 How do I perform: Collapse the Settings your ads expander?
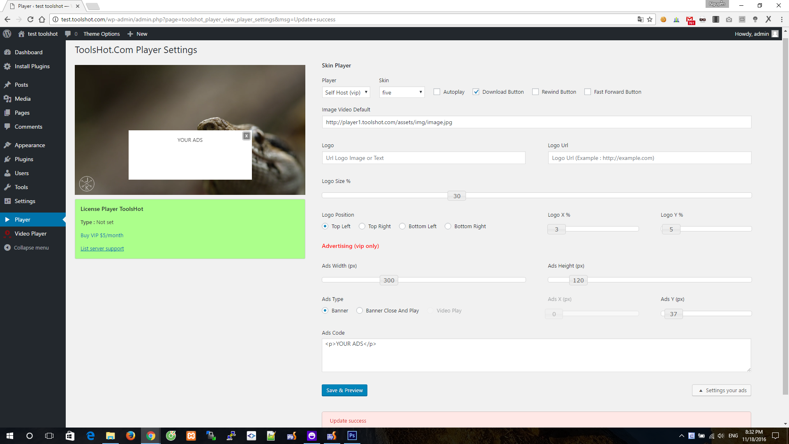[722, 391]
